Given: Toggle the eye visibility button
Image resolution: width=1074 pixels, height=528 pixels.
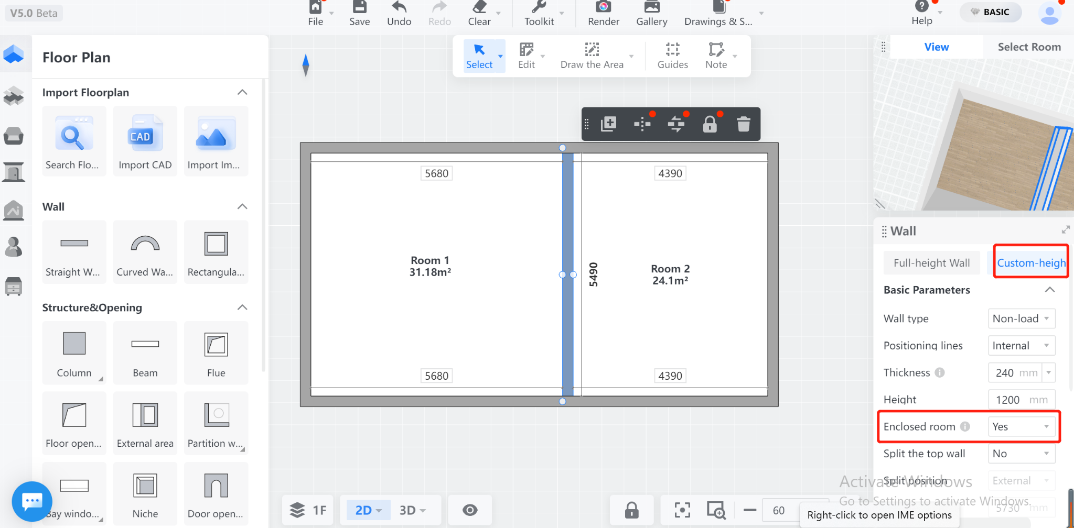Looking at the screenshot, I should (470, 510).
